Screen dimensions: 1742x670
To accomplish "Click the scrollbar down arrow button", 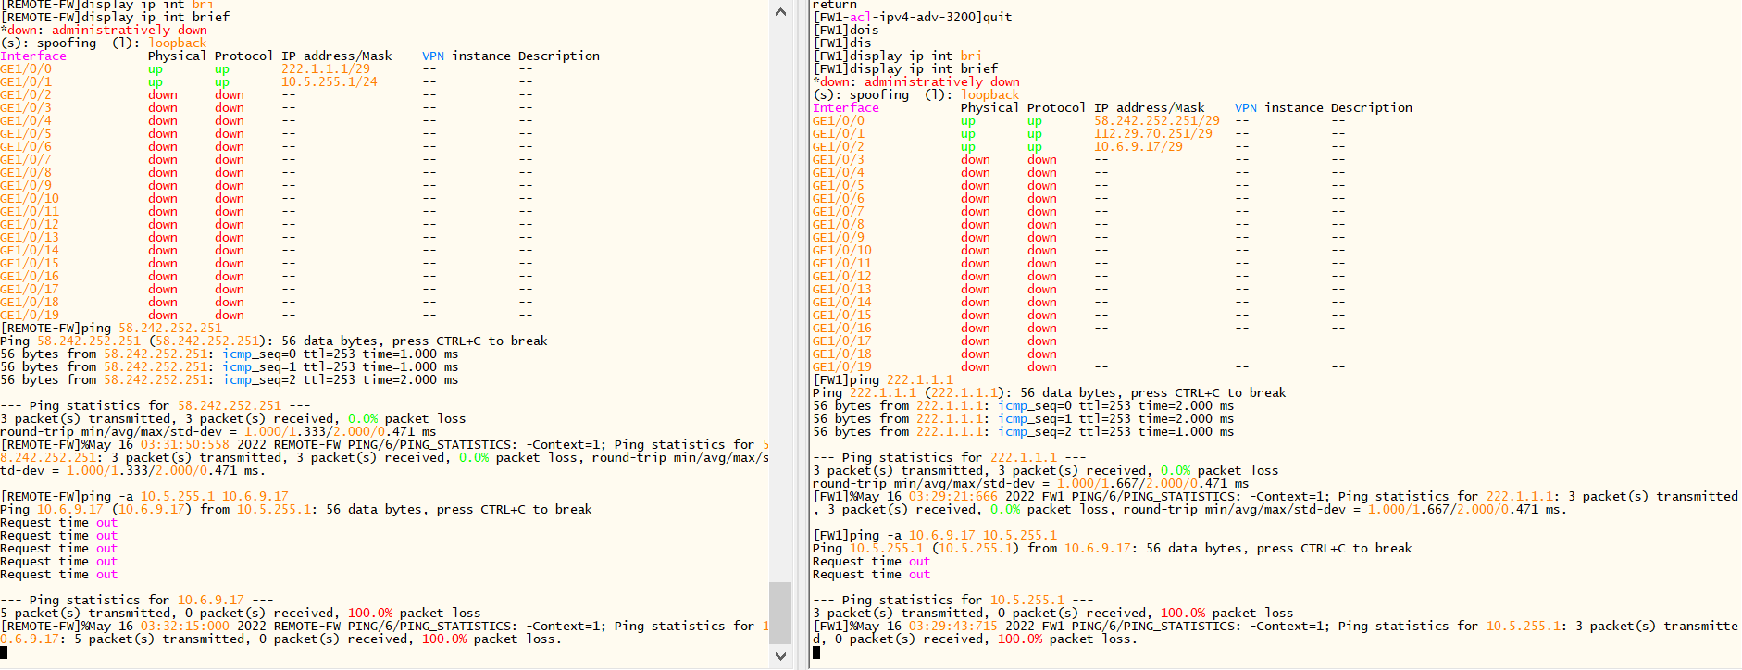I will pos(780,656).
